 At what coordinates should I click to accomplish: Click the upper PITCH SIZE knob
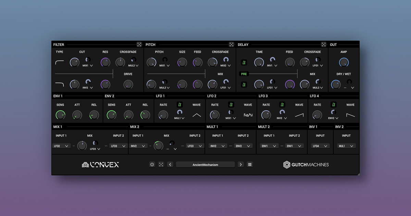coord(182,62)
